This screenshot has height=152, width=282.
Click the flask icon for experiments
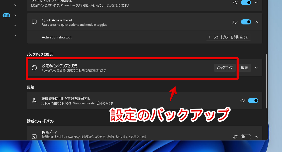tap(34, 101)
